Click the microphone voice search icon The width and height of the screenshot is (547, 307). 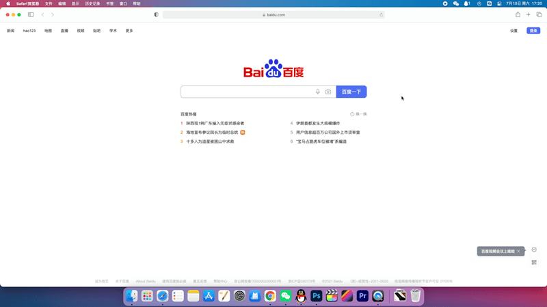click(x=318, y=92)
